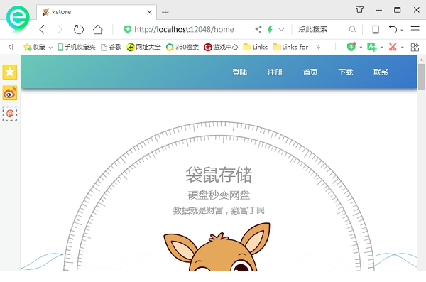Click the forward navigation arrow

click(x=60, y=29)
